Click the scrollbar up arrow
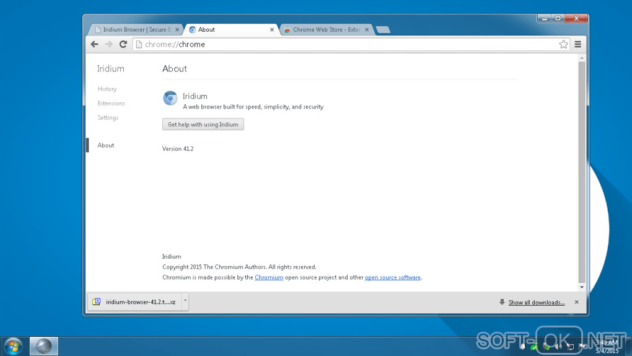632x356 pixels. [582, 58]
